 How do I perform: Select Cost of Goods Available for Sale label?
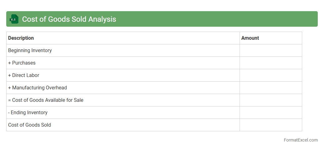point(46,100)
